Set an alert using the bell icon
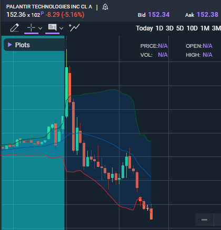Image resolution: width=221 pixels, height=230 pixels. (x=105, y=7)
